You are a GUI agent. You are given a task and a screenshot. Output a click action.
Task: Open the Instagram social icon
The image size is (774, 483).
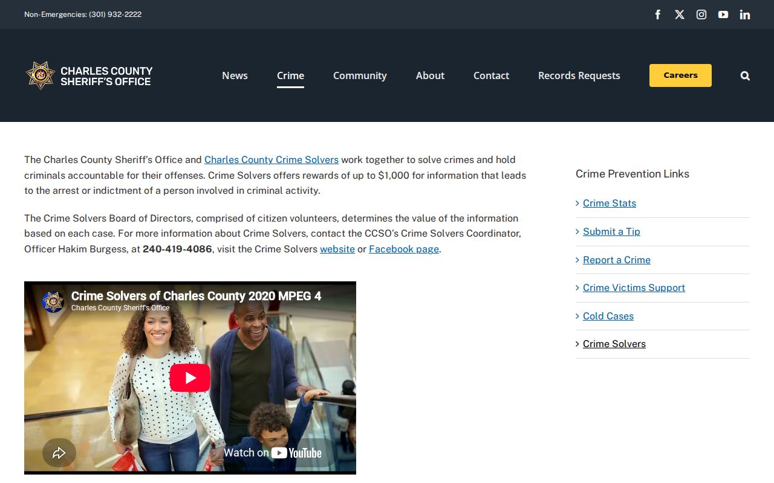[701, 14]
